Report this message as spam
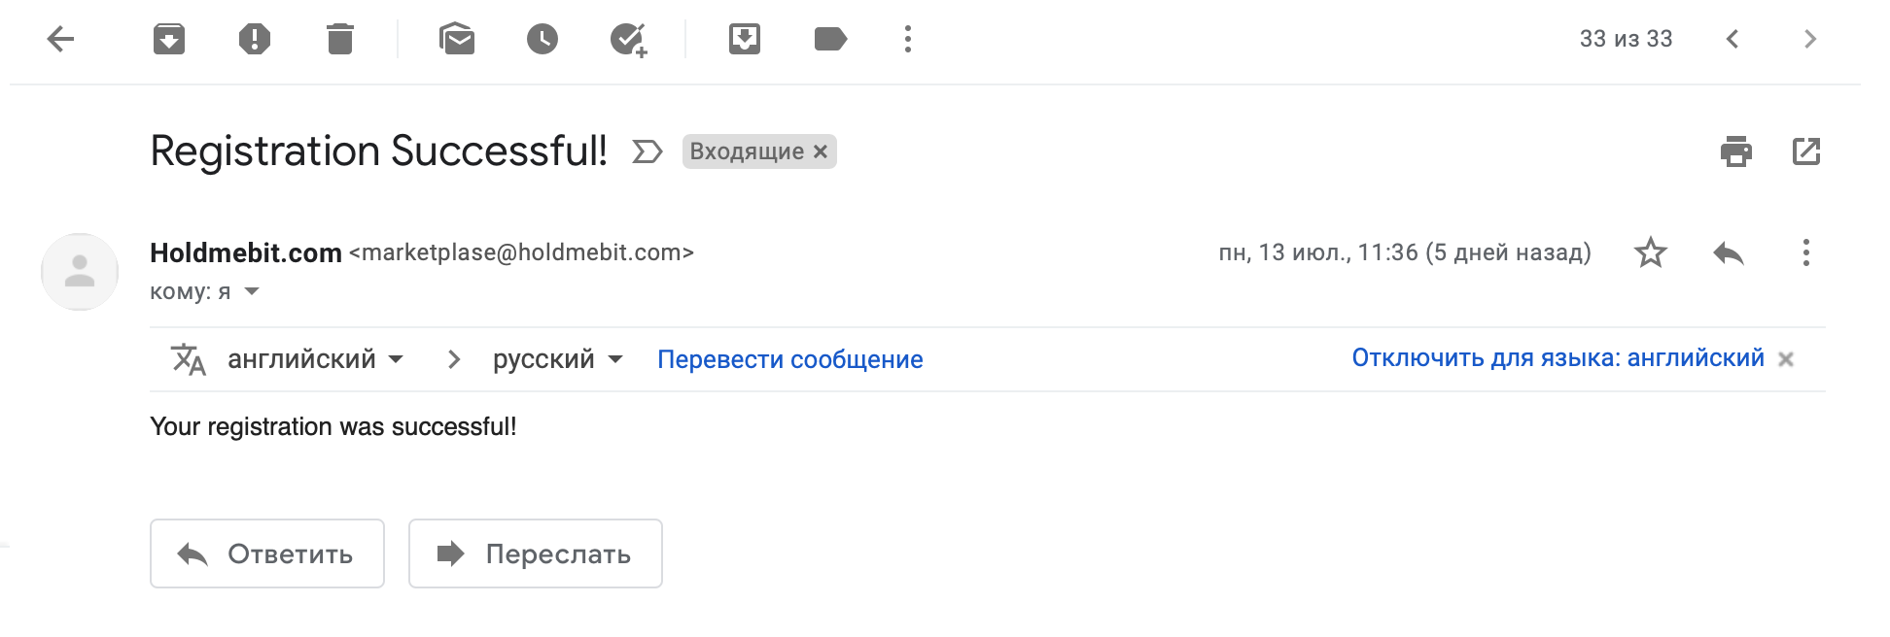1890x637 pixels. click(255, 39)
